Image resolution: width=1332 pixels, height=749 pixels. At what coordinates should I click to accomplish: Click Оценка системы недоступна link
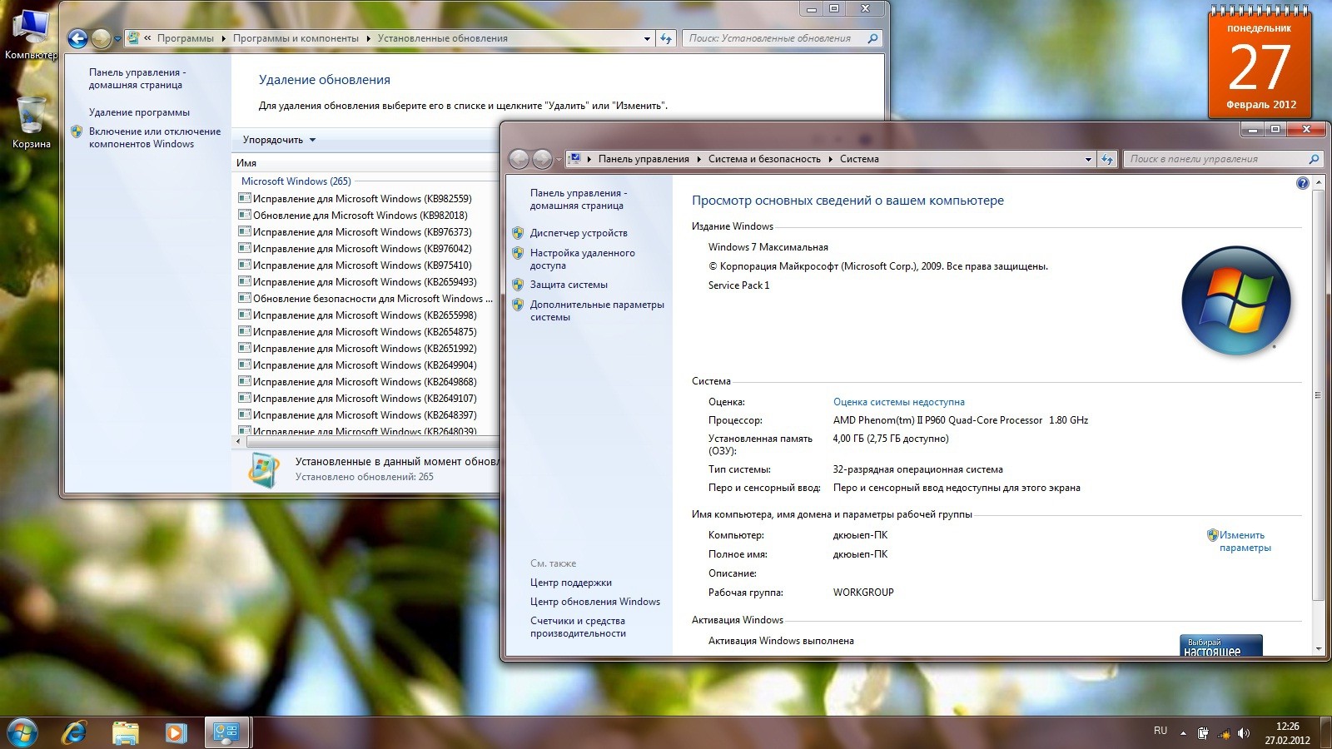(899, 402)
